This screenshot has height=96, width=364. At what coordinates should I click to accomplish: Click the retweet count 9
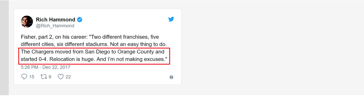[x=50, y=77]
